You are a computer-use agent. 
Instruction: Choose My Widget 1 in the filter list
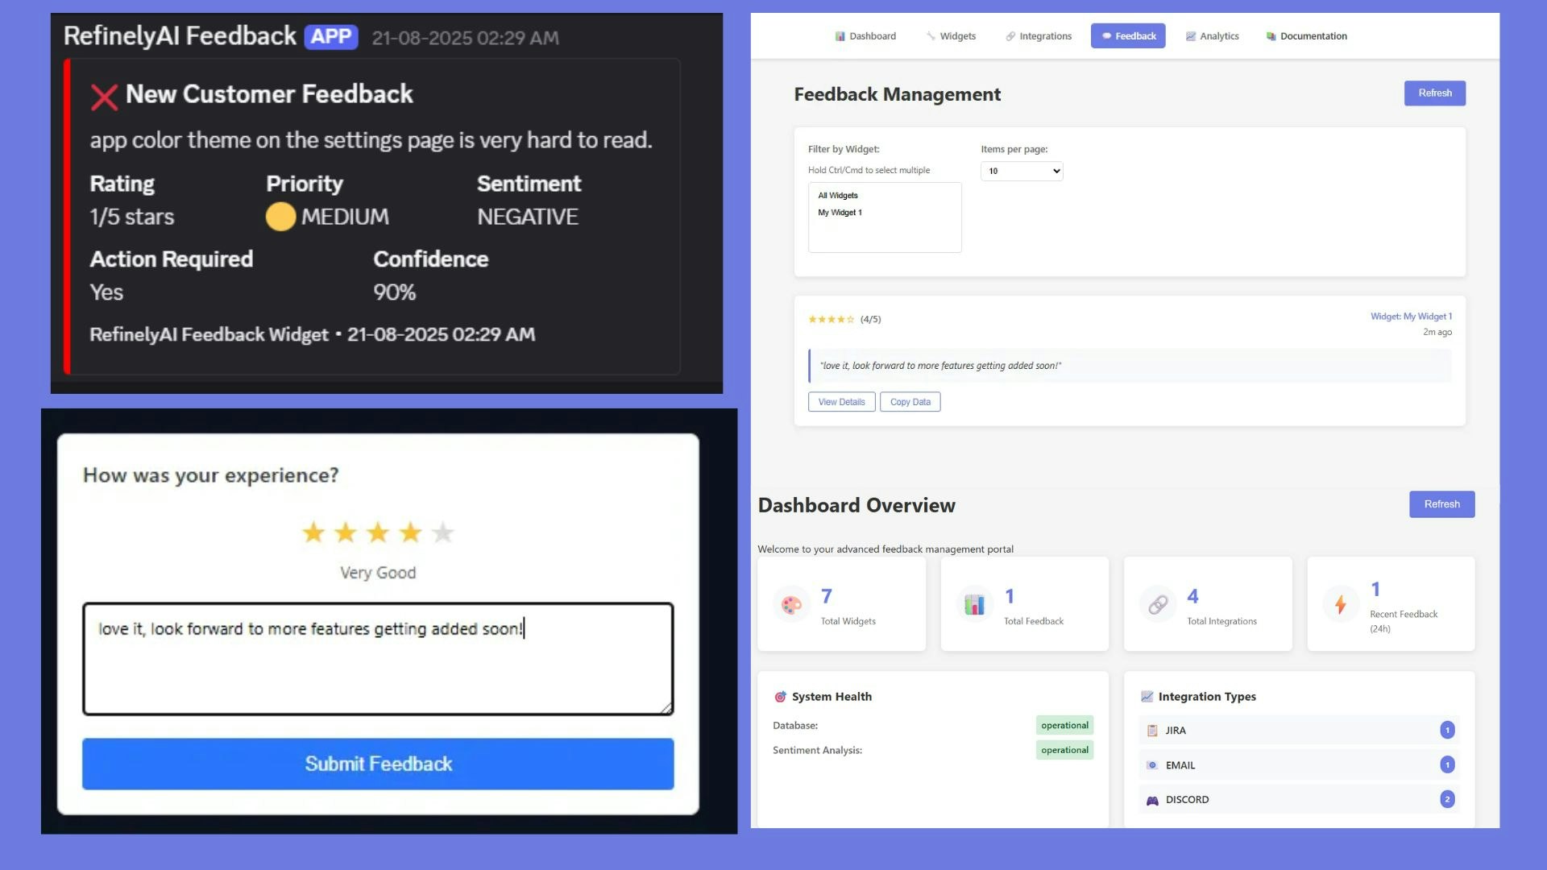840,213
